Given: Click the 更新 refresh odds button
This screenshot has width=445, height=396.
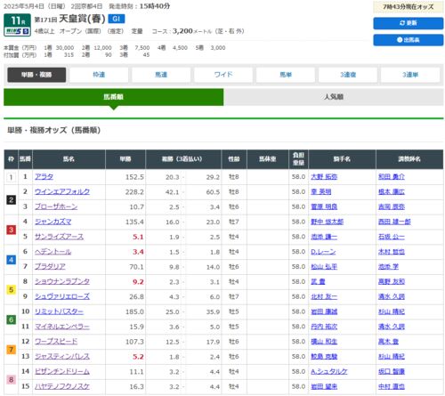Looking at the screenshot, I should click(409, 23).
